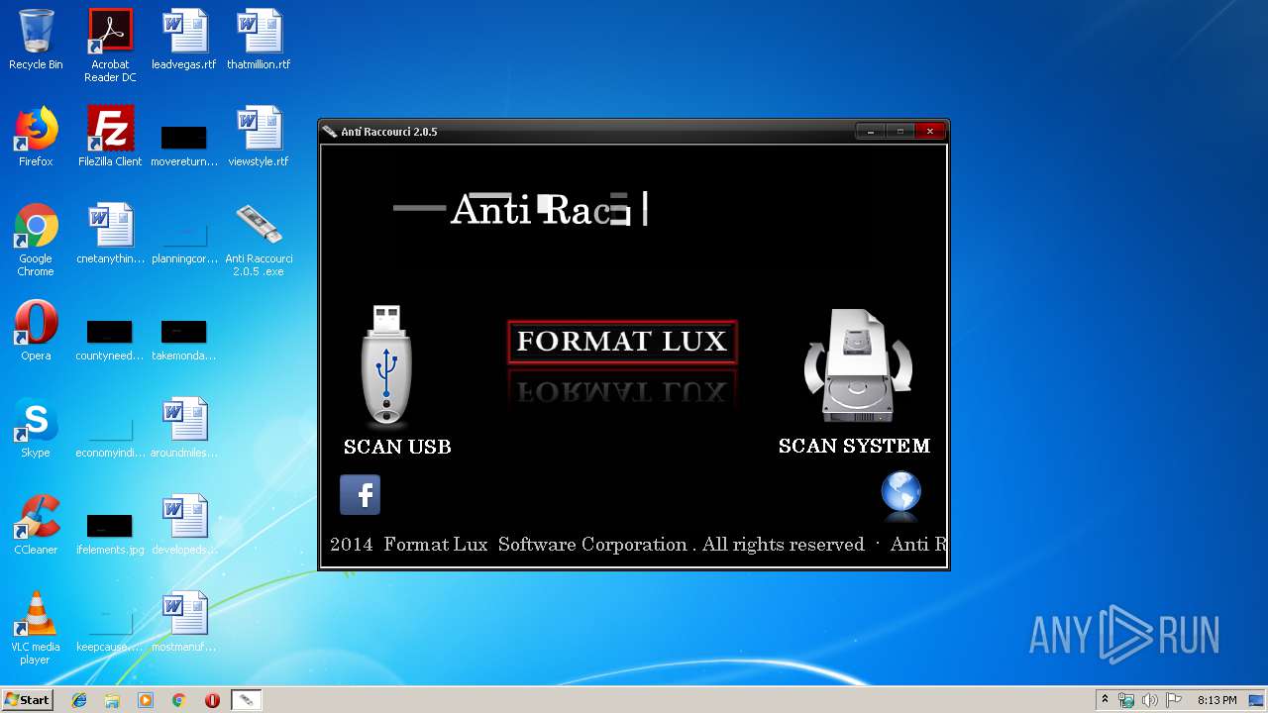Click the SCAN SYSTEM hard drive icon
Viewport: 1268px width, 713px height.
tap(858, 366)
